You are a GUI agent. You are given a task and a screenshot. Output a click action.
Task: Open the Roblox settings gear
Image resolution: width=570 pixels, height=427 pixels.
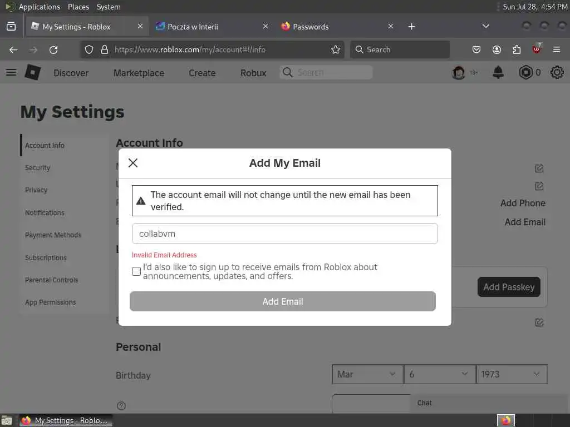[557, 72]
